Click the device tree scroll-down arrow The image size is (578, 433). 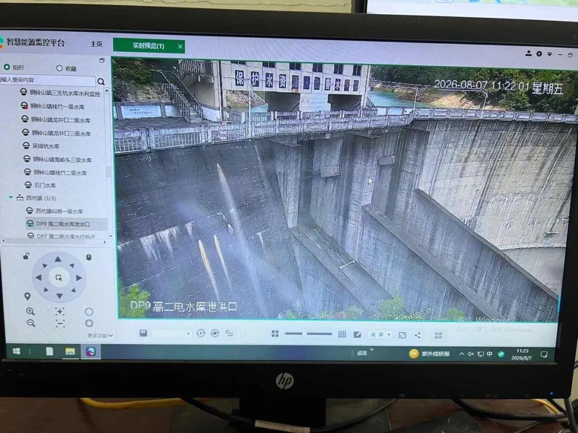click(110, 236)
